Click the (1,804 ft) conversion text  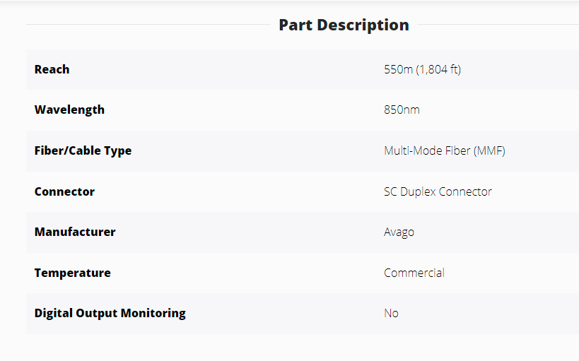click(x=438, y=69)
